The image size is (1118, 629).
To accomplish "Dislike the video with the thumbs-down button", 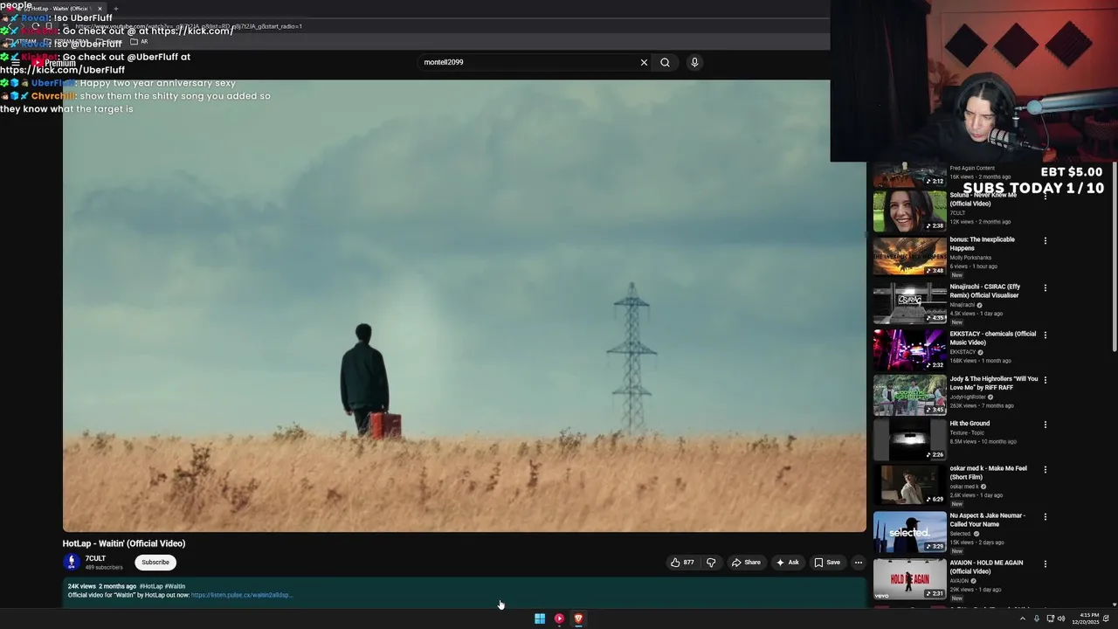I will click(x=711, y=563).
